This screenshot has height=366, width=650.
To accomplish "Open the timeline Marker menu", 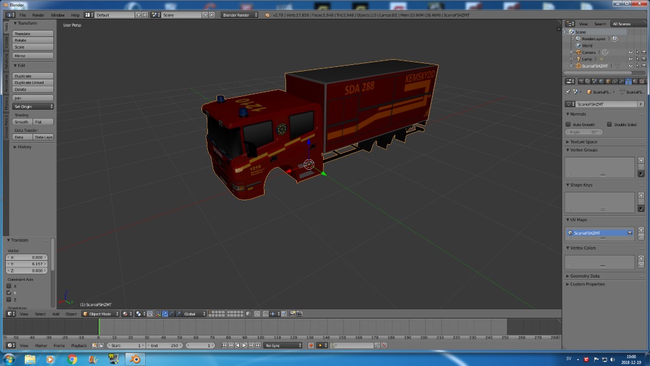I will (x=40, y=345).
